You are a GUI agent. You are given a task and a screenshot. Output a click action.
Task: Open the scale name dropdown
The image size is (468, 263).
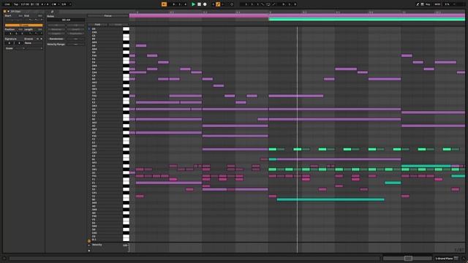pos(34,48)
